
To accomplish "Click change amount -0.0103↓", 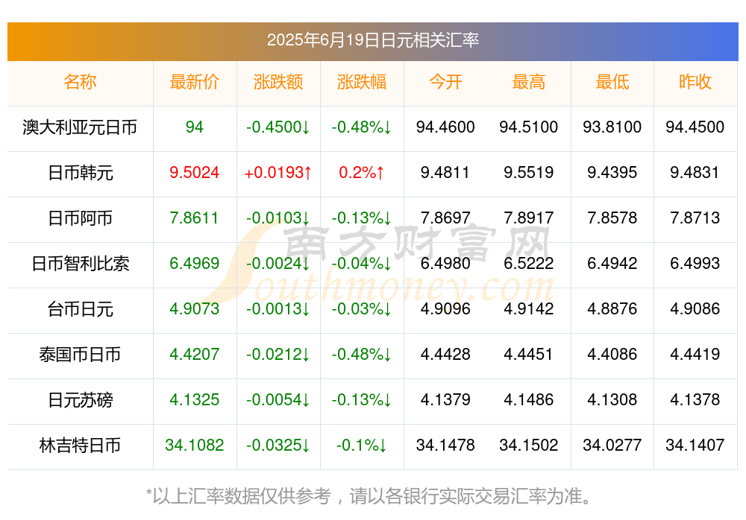I will pos(278,218).
